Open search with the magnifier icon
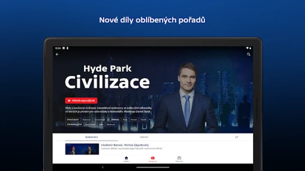The width and height of the screenshot is (305, 171). 248,54
